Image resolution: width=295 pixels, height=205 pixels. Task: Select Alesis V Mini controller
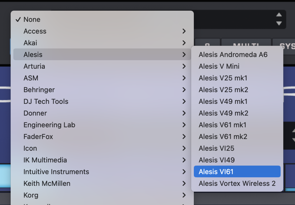coord(219,66)
